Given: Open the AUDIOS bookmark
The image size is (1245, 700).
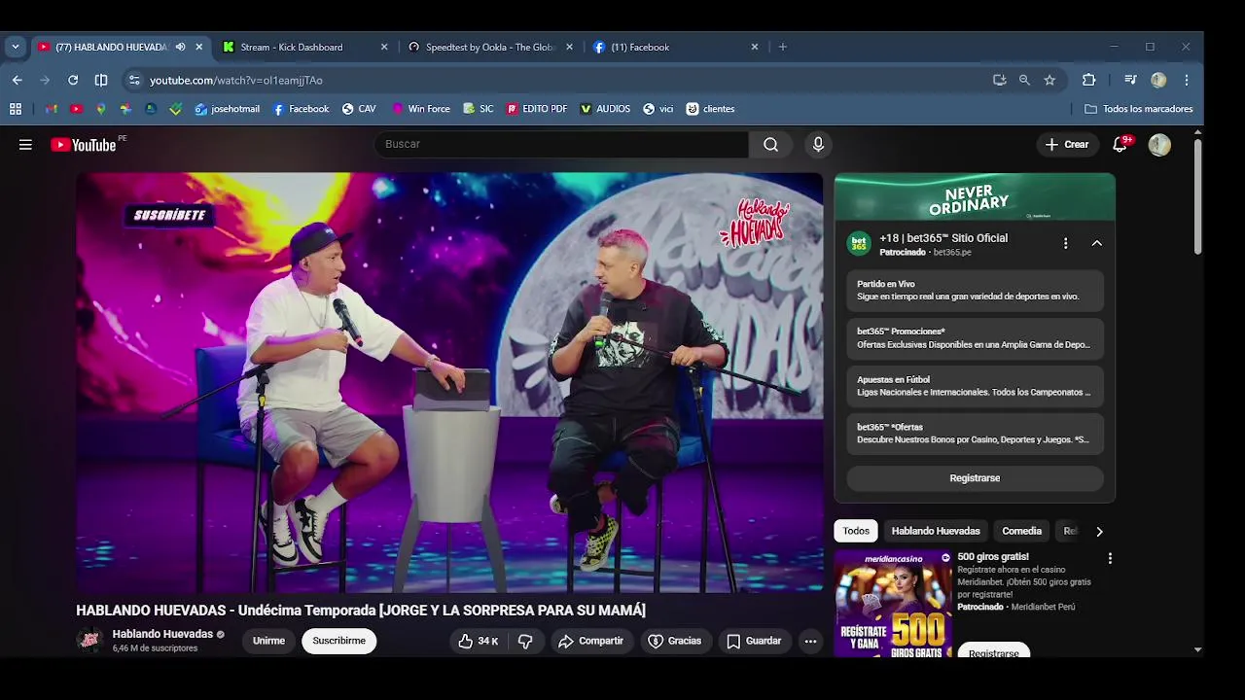Looking at the screenshot, I should pyautogui.click(x=605, y=109).
